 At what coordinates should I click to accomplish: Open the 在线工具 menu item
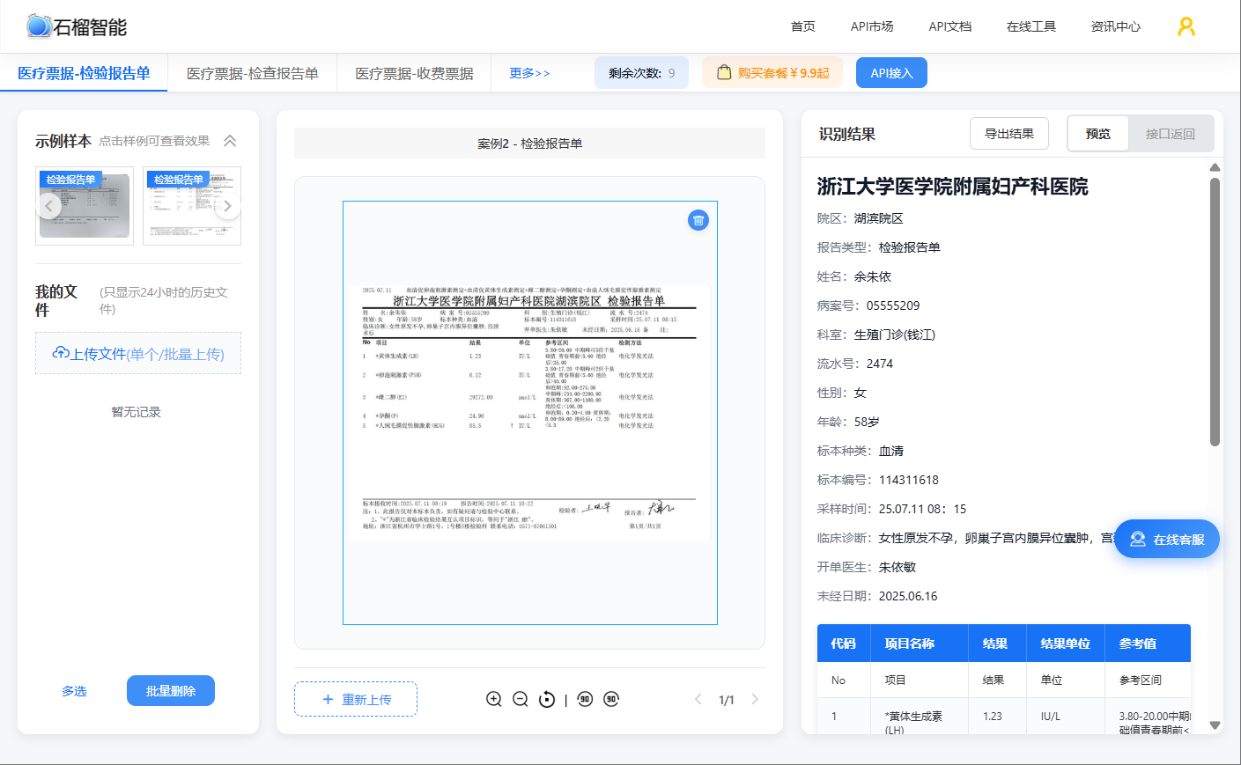tap(1031, 26)
